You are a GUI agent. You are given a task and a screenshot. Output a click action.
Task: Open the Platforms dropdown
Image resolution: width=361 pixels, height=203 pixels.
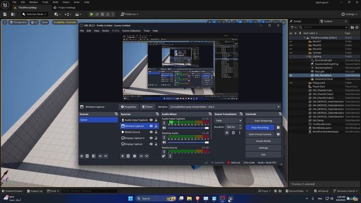click(130, 14)
